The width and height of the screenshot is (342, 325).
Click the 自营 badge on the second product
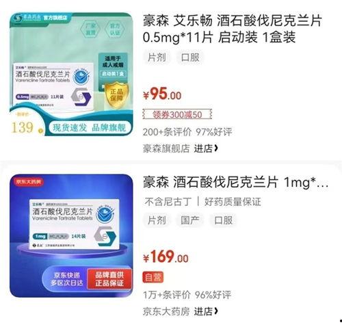point(153,278)
